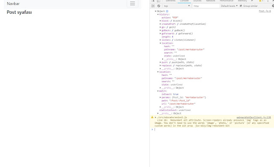The image size is (274, 167).
Task: Expand the push function entry
Action: [x=160, y=62]
